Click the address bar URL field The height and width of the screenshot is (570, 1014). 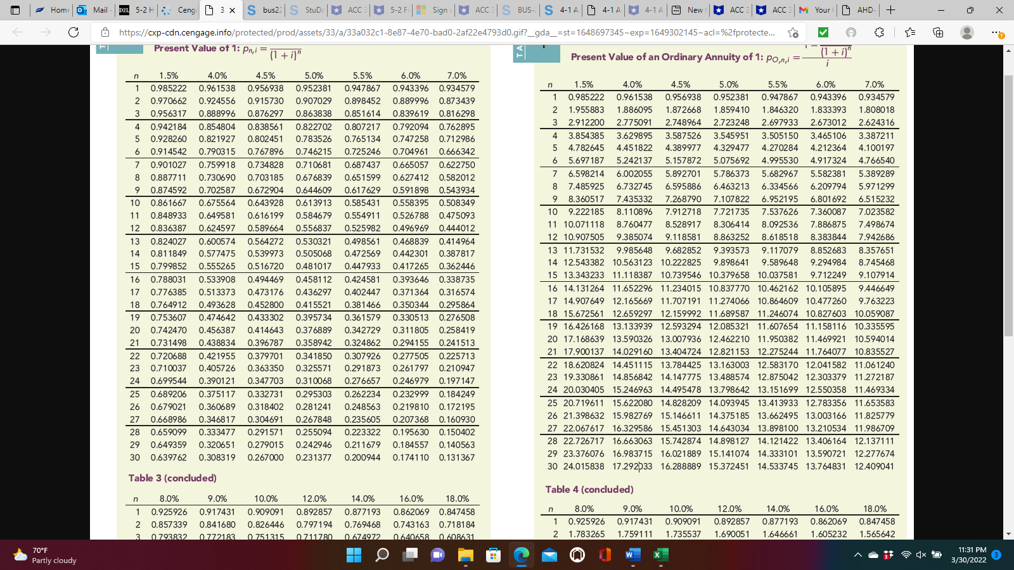[447, 32]
